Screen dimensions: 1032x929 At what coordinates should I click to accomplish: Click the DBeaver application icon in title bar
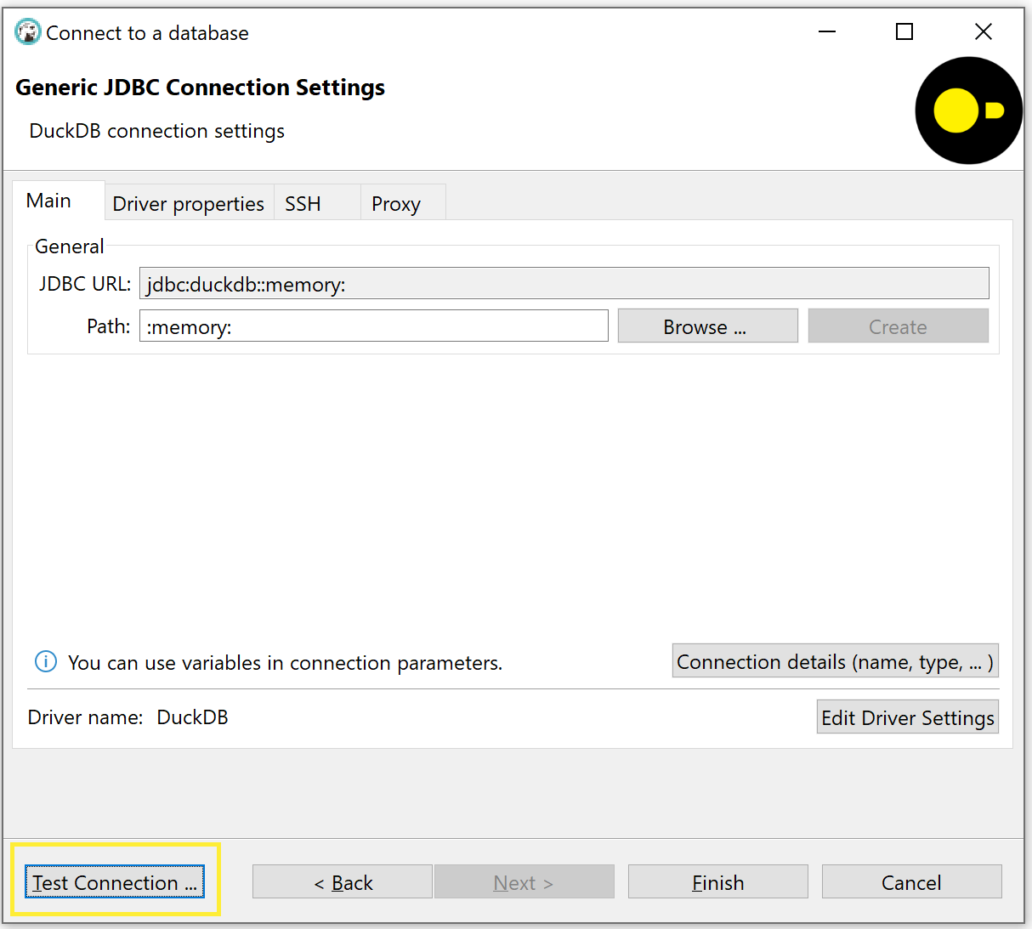tap(26, 31)
